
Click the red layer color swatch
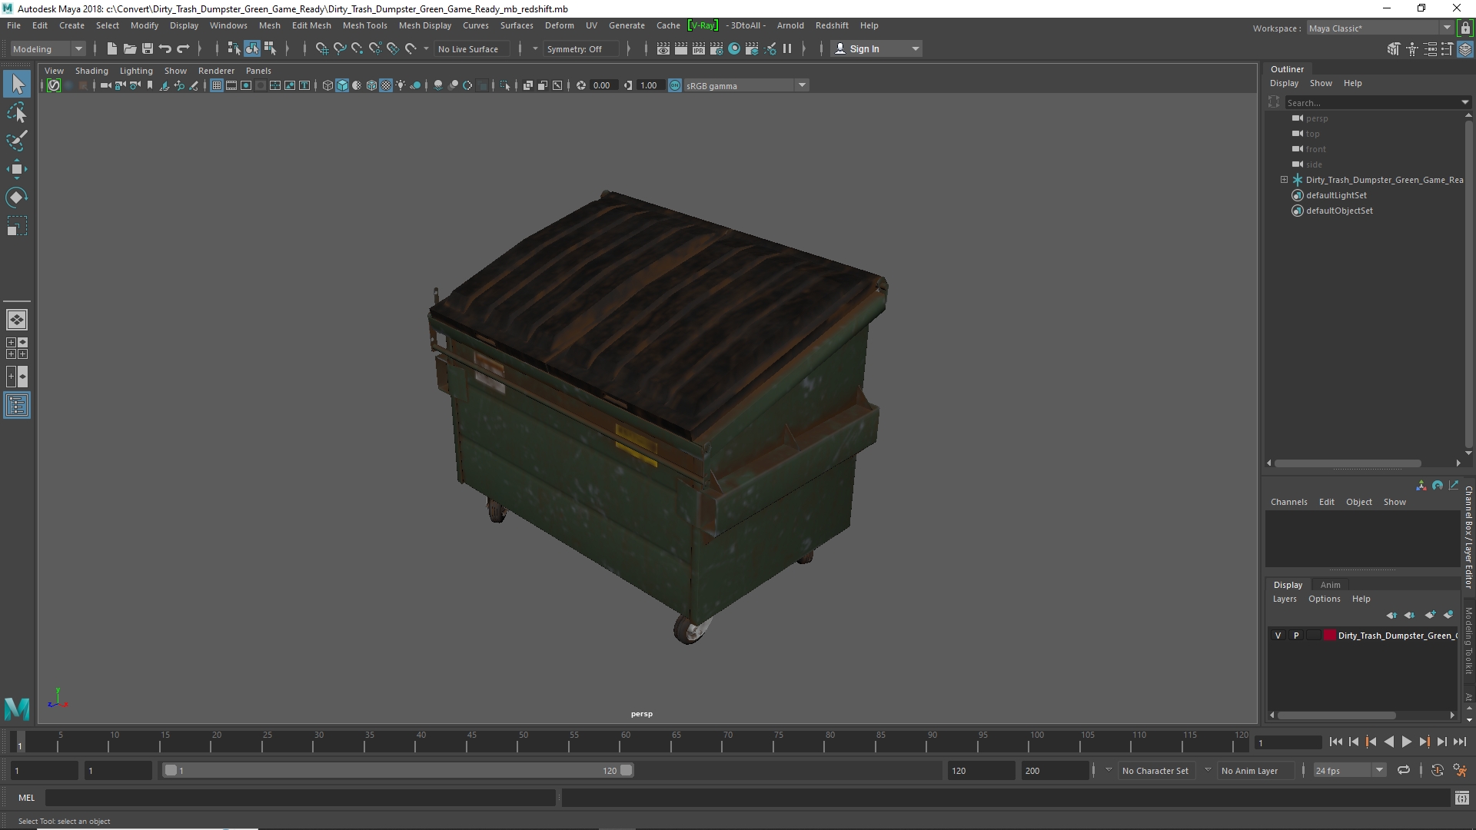(x=1329, y=636)
